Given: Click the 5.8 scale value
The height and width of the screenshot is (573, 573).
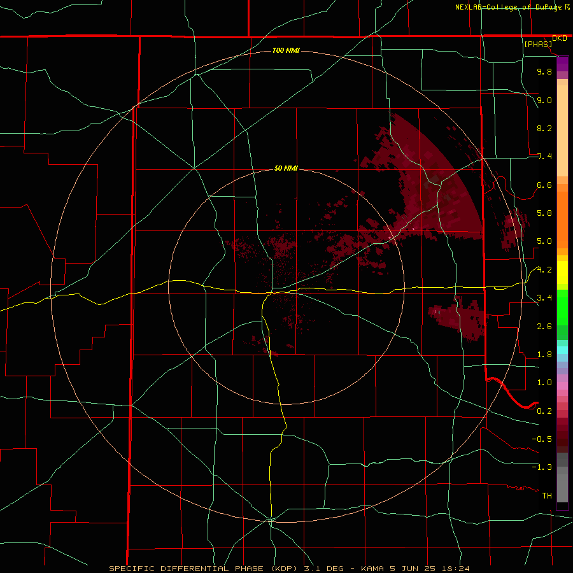Looking at the screenshot, I should point(544,213).
